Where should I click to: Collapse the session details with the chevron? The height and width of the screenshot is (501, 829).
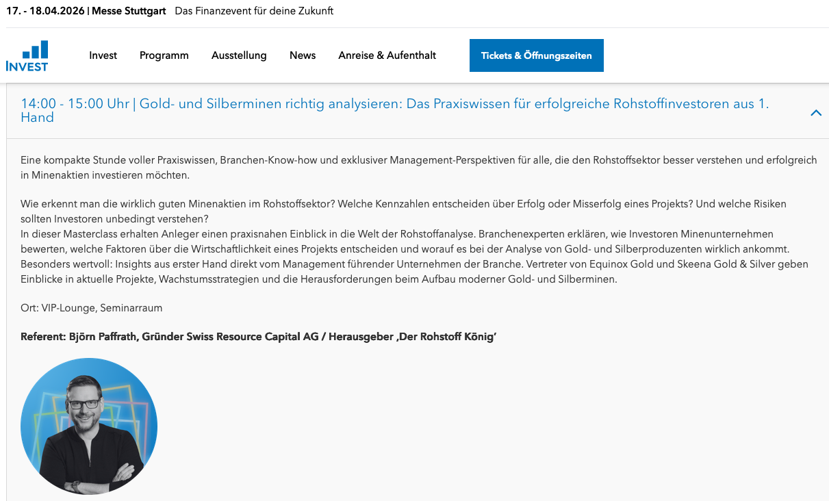(x=815, y=112)
